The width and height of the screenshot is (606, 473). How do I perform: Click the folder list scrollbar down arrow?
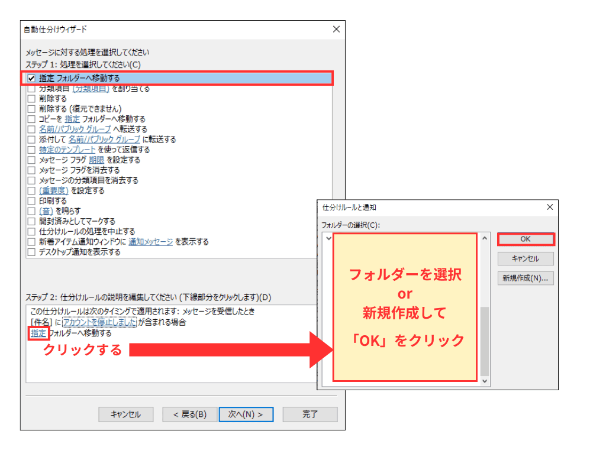pyautogui.click(x=484, y=381)
